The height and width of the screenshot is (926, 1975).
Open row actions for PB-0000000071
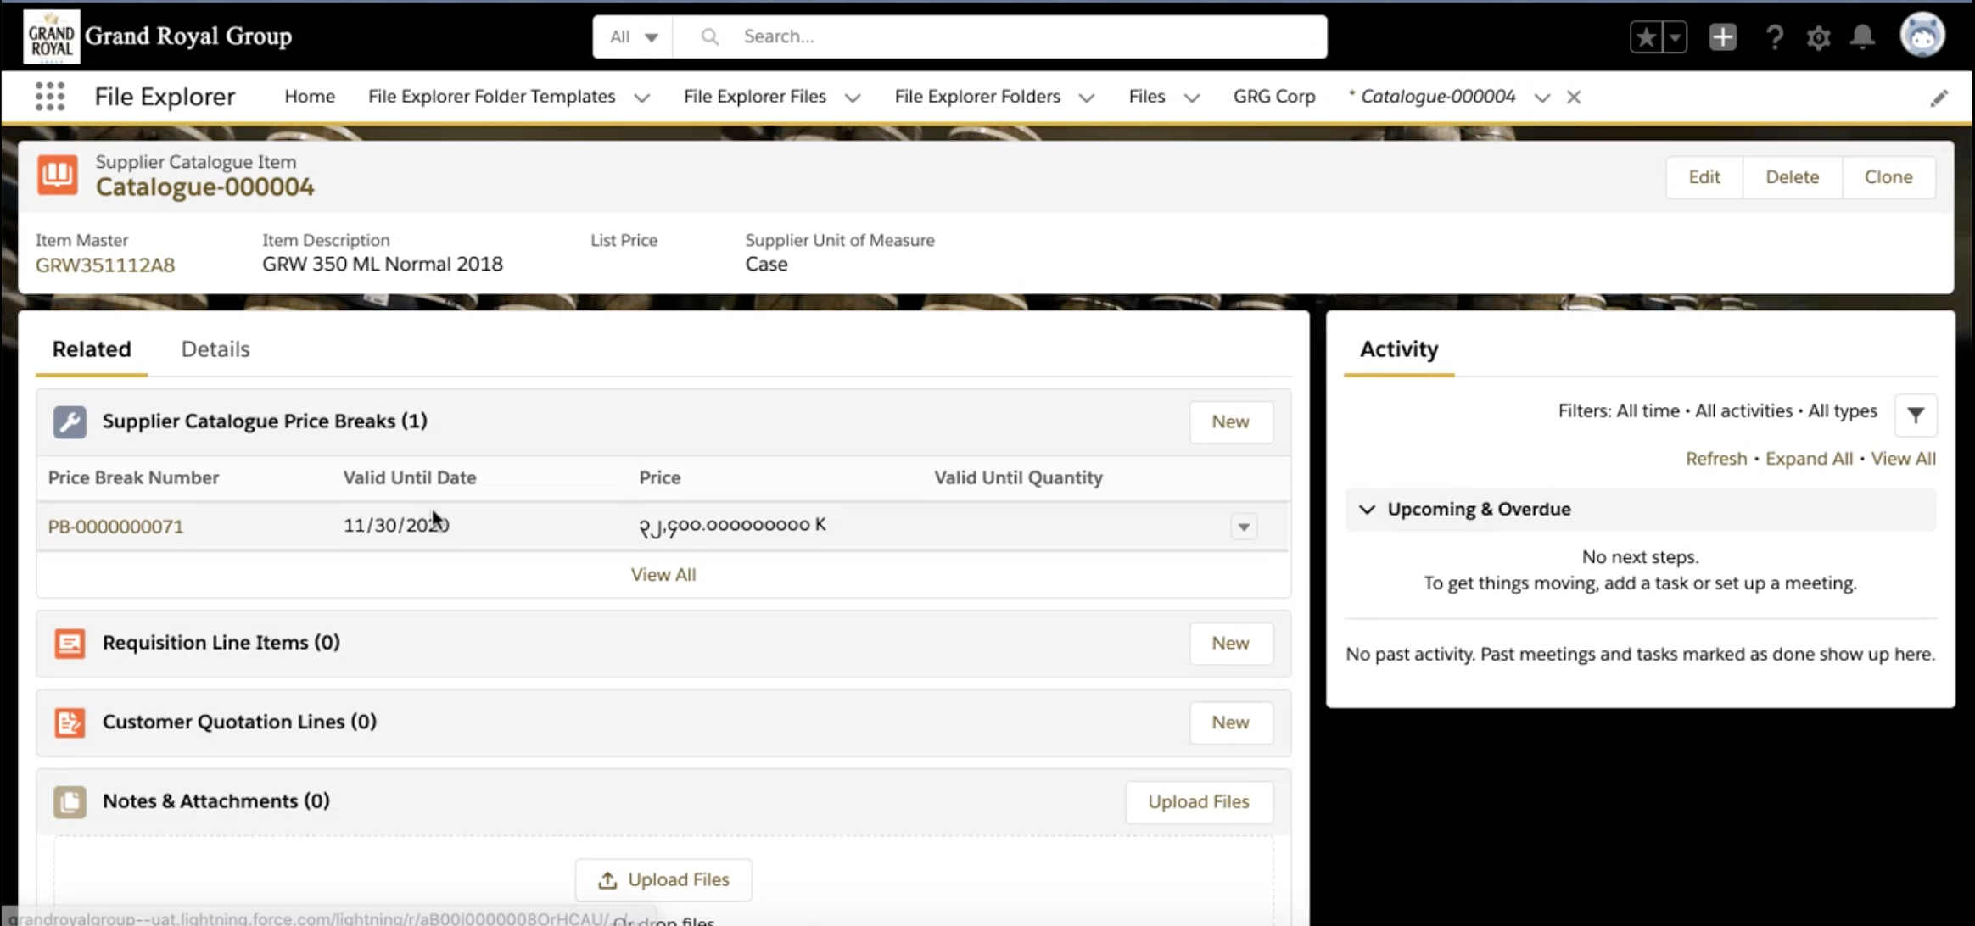tap(1243, 527)
